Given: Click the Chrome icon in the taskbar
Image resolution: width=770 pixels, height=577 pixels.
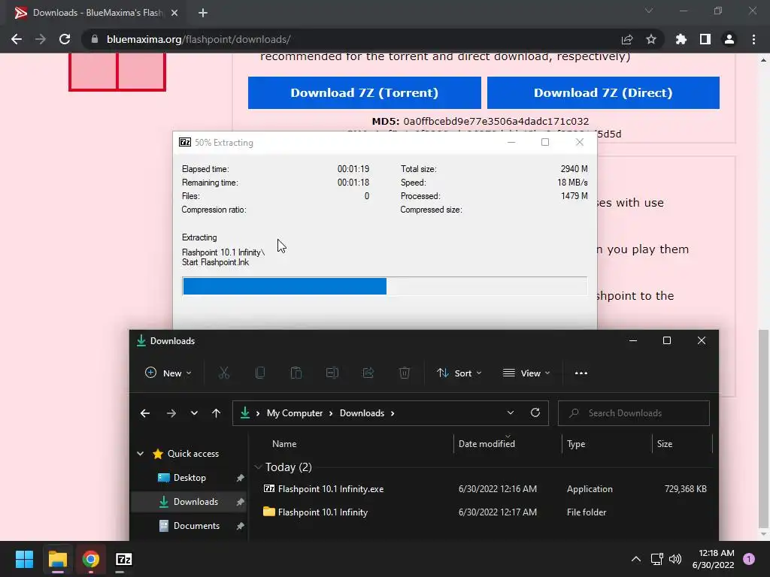Looking at the screenshot, I should coord(90,559).
